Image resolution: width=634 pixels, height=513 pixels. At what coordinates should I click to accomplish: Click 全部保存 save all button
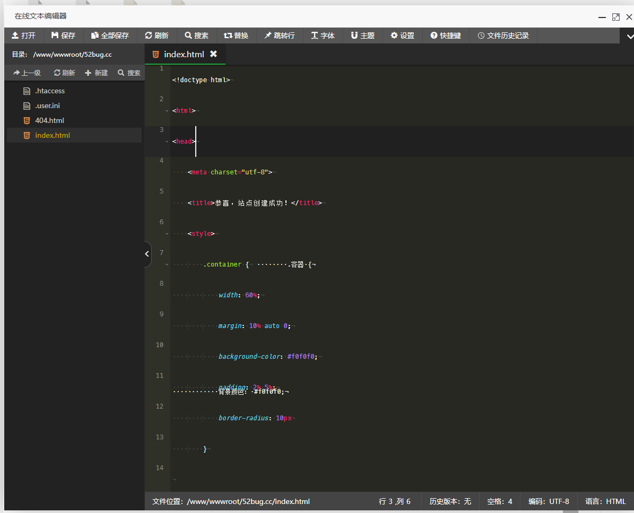coord(110,36)
